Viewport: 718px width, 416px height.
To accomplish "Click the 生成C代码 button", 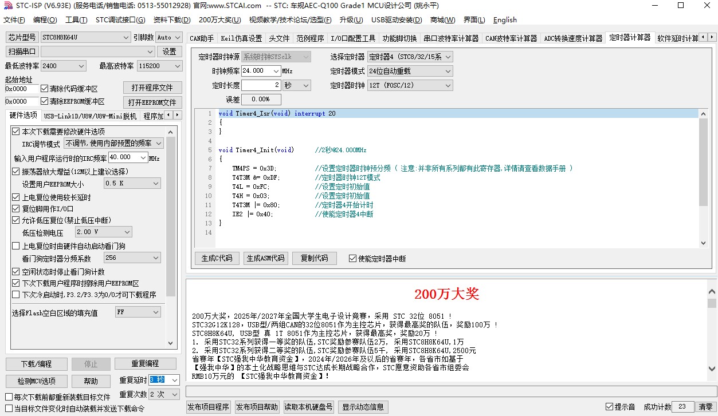I will 217,258.
